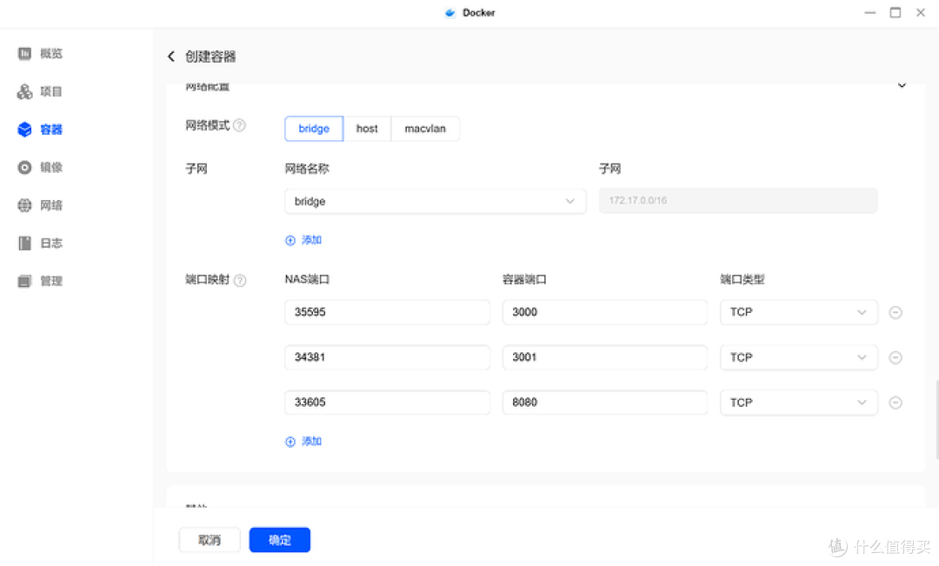This screenshot has height=566, width=939.
Task: Open the help tip beside 端口映射
Action: tap(238, 280)
